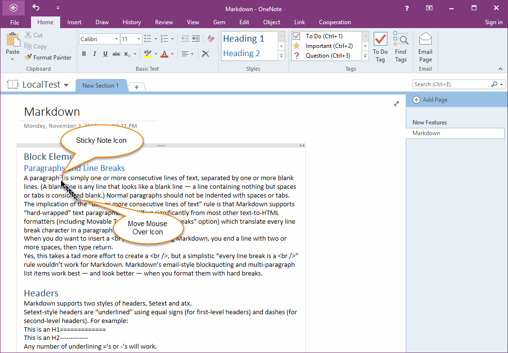Toggle strikethrough formatting
The height and width of the screenshot is (353, 508).
(116, 54)
